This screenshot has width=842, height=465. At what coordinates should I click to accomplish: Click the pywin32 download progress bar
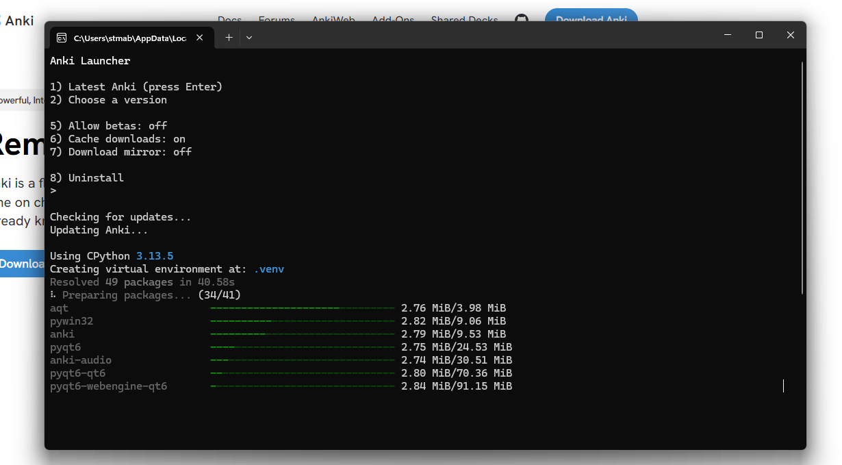303,321
